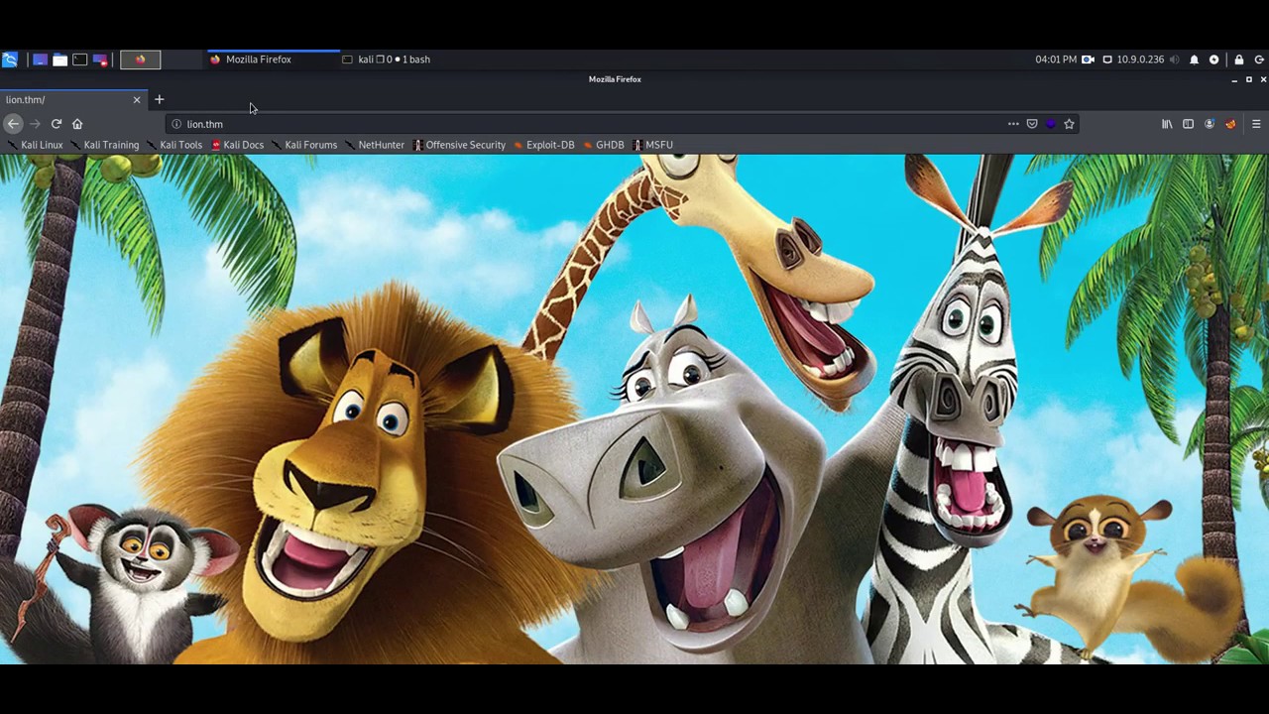Launch terminal emulator from panel

(80, 59)
